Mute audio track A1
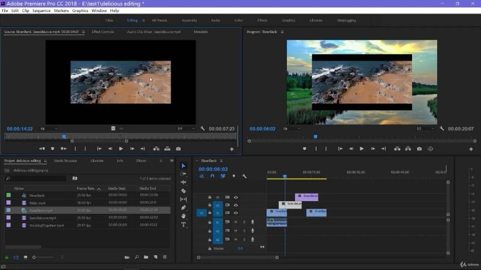Viewport: 481px width, 270px height. [x=236, y=221]
